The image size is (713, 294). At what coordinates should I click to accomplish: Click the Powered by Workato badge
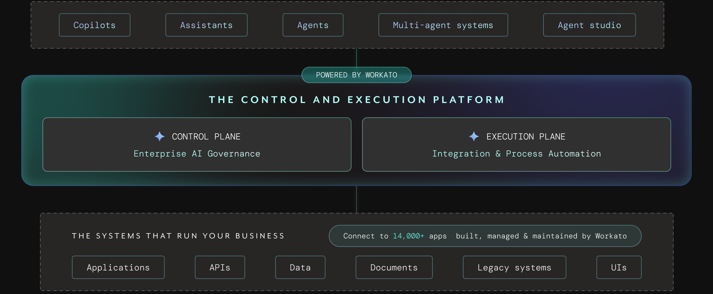[x=356, y=75]
